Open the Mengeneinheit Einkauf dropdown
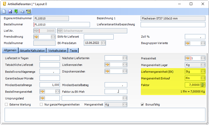 pos(203,78)
